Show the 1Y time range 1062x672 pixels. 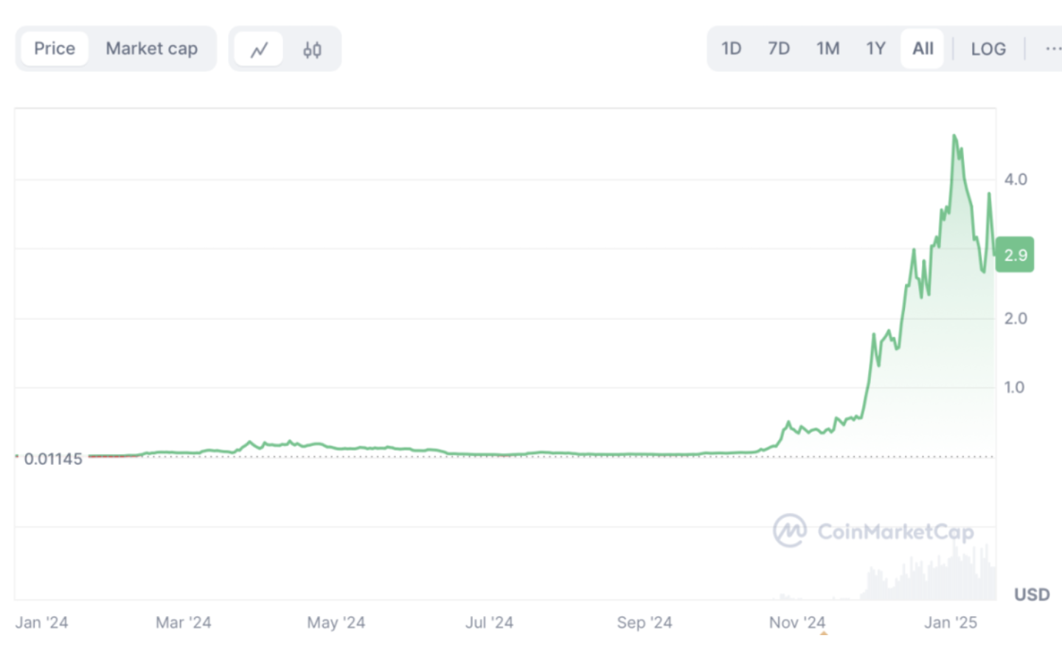click(x=875, y=49)
